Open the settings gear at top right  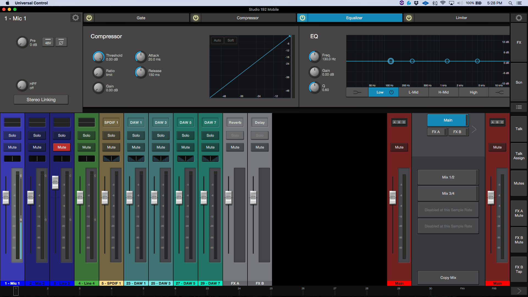click(x=519, y=18)
